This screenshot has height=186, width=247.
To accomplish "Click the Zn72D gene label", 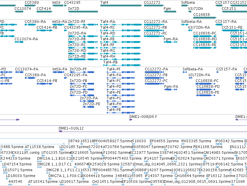I will 73,8.
